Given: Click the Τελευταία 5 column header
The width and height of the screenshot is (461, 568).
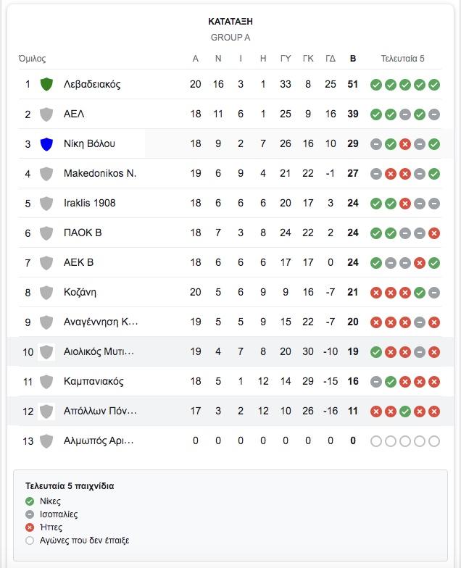Looking at the screenshot, I should click(402, 59).
